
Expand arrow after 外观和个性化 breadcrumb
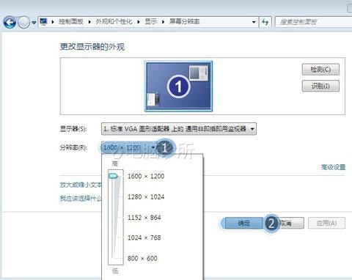139,22
